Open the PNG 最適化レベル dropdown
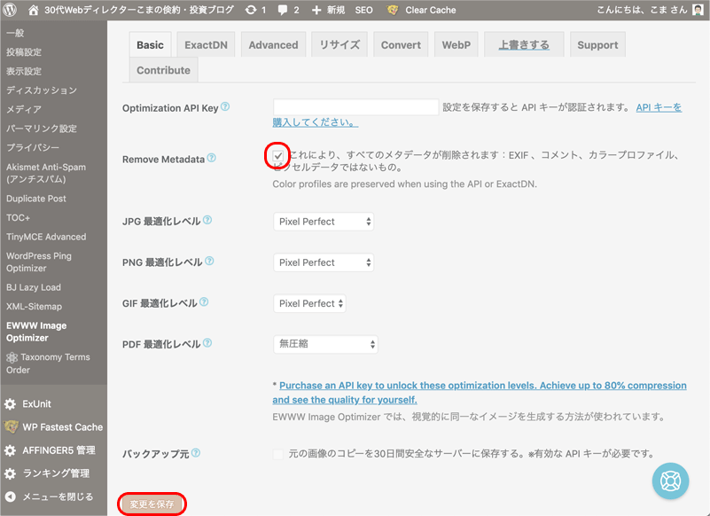The image size is (710, 516). pyautogui.click(x=324, y=262)
